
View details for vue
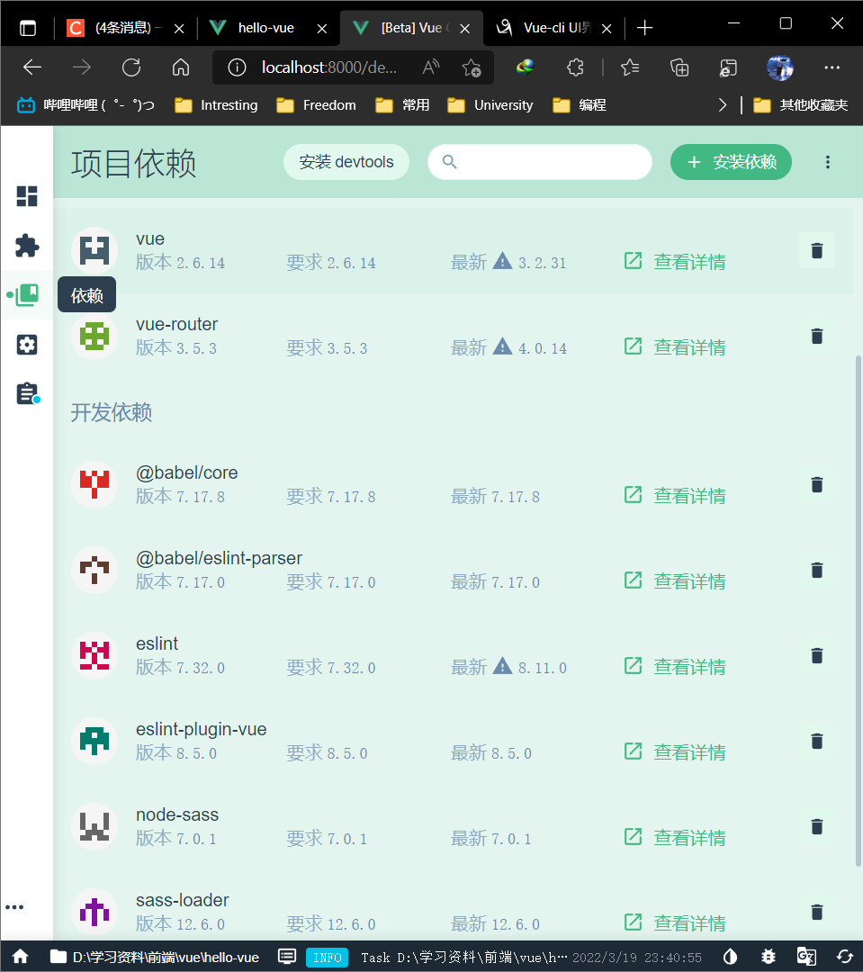tap(675, 262)
